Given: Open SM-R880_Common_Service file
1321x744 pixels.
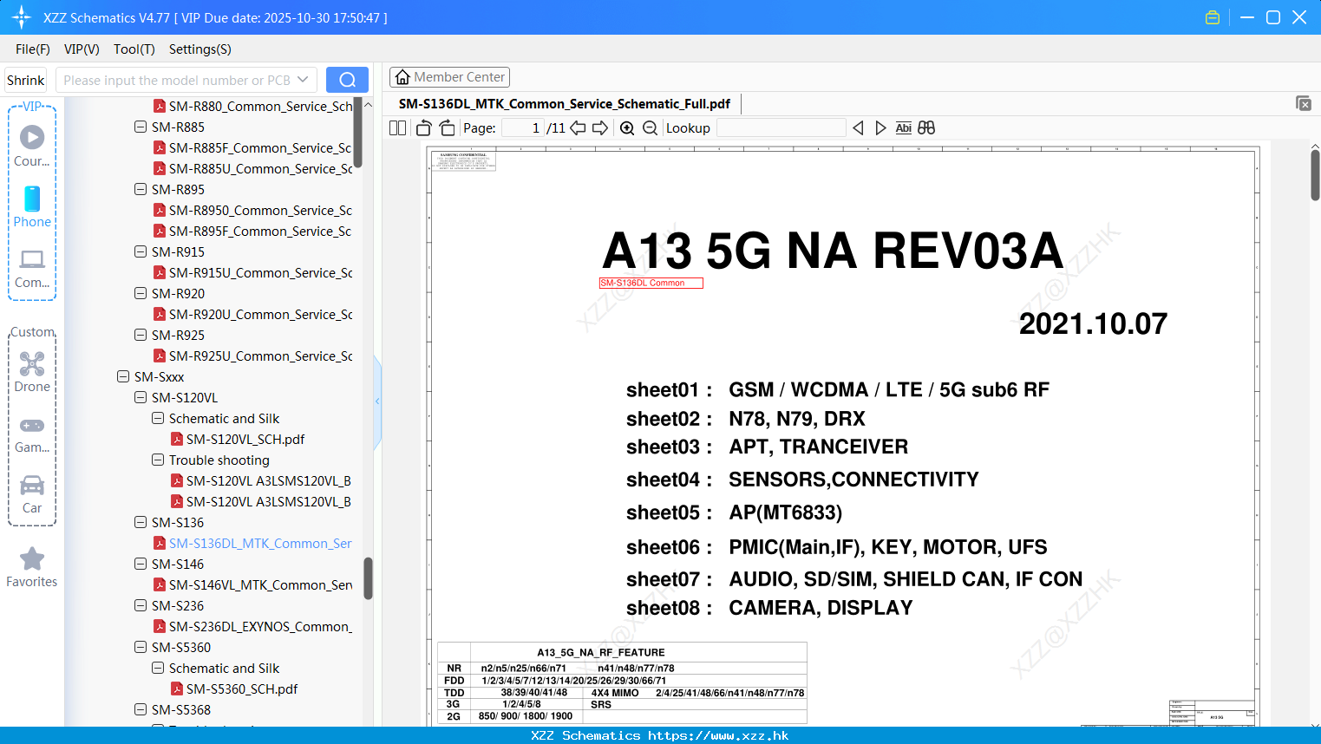Looking at the screenshot, I should (253, 106).
